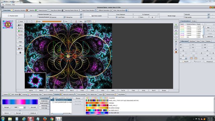Toggle the Fine edit mode button
Image resolution: width=215 pixels, height=121 pixels.
[65, 21]
